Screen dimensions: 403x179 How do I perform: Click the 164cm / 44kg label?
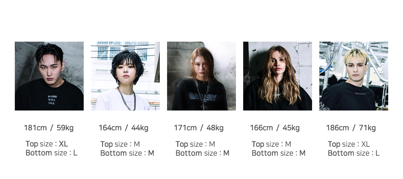coord(124,128)
